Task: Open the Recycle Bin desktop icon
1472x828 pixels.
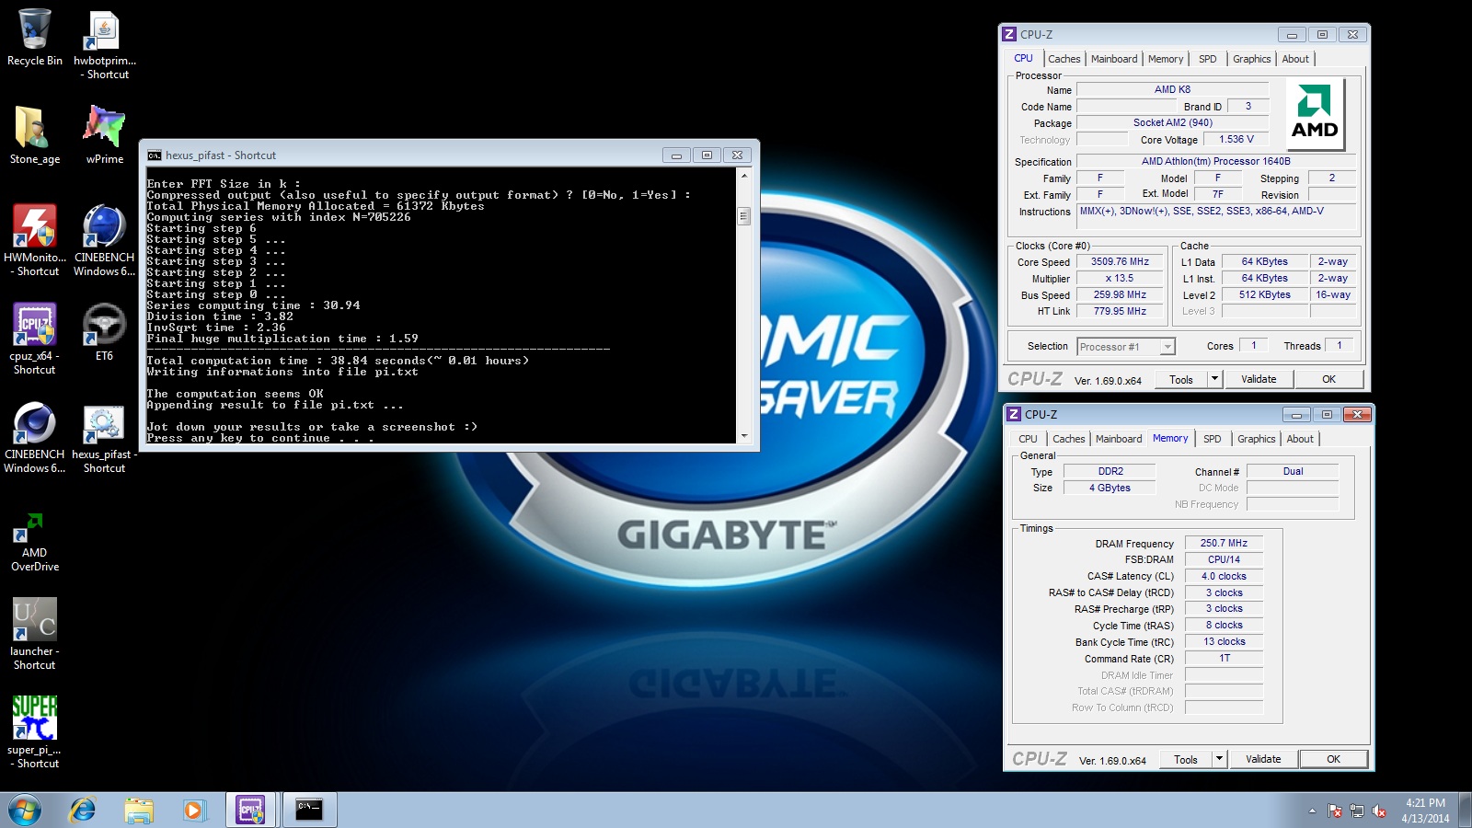Action: [35, 39]
